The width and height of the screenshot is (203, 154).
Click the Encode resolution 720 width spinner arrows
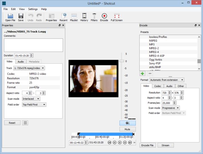(169, 93)
